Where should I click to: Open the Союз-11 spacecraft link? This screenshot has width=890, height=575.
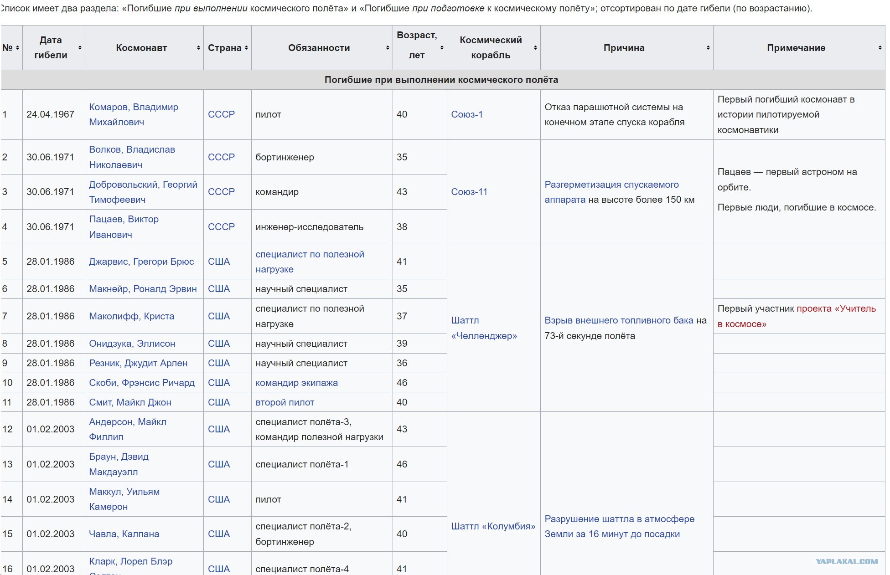469,192
